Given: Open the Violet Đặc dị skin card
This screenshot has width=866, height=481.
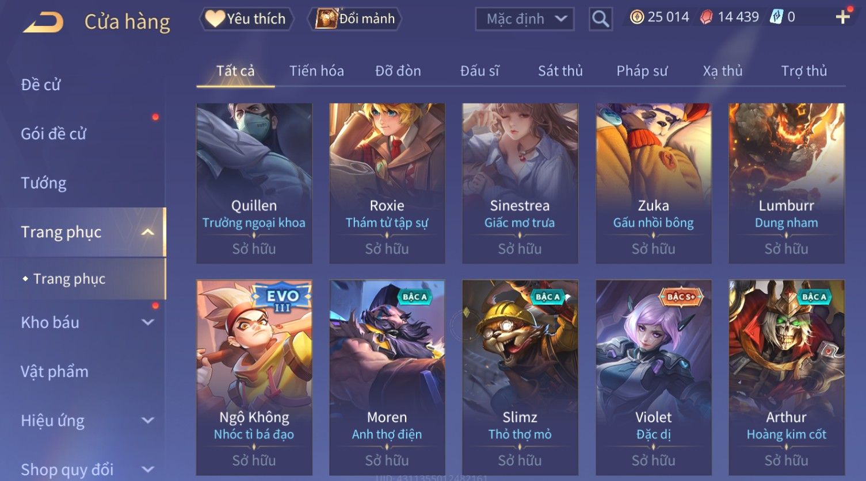Looking at the screenshot, I should [654, 377].
